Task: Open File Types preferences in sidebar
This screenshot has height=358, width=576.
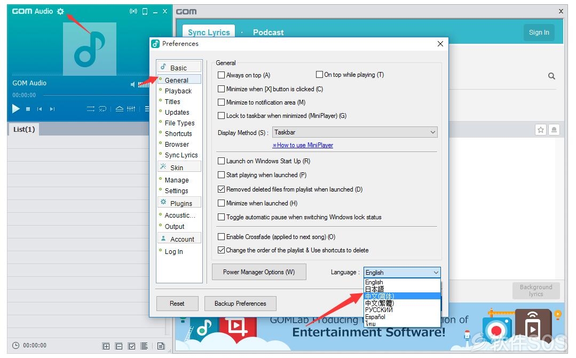Action: click(179, 123)
